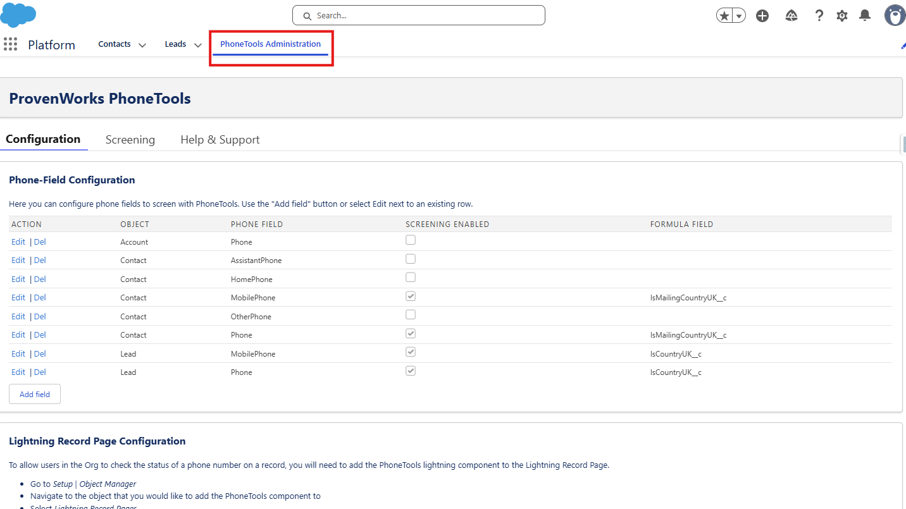Click the user profile avatar
Image resolution: width=906 pixels, height=509 pixels.
pyautogui.click(x=895, y=16)
